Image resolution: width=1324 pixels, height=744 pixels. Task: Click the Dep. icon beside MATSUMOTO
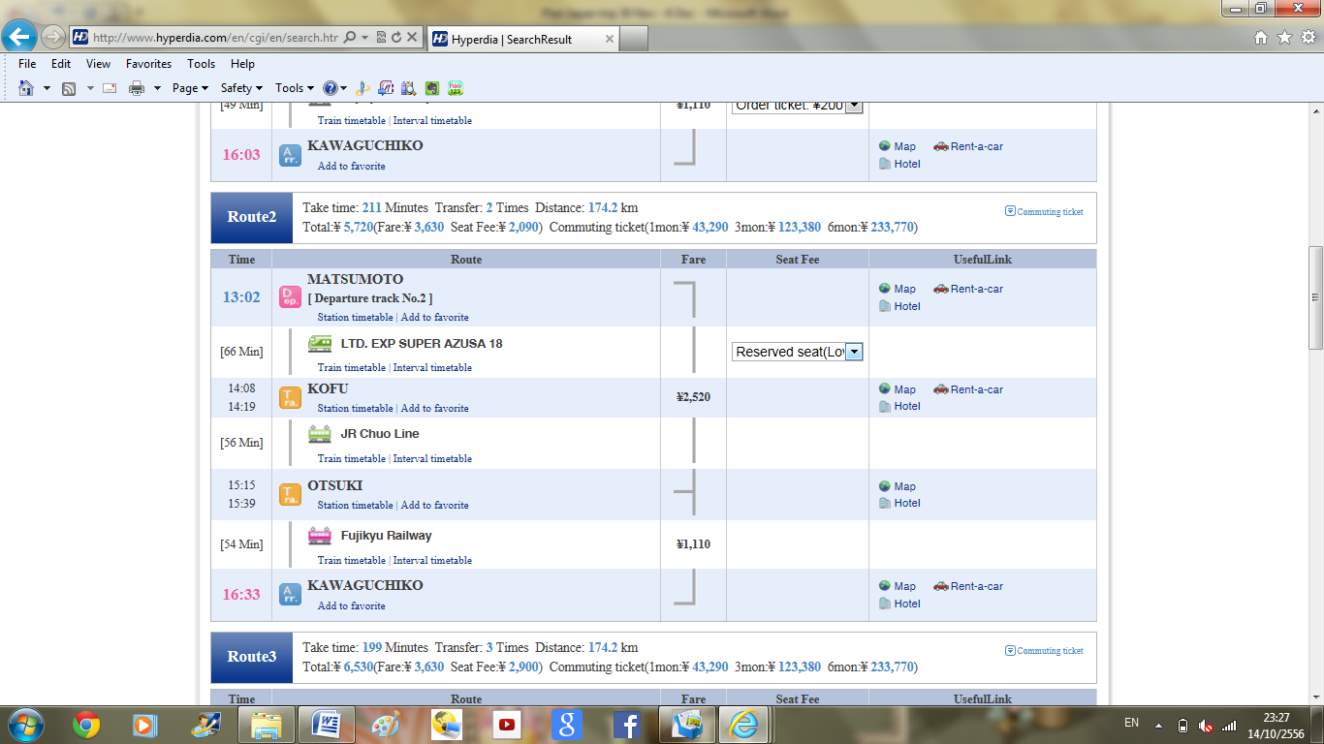291,297
